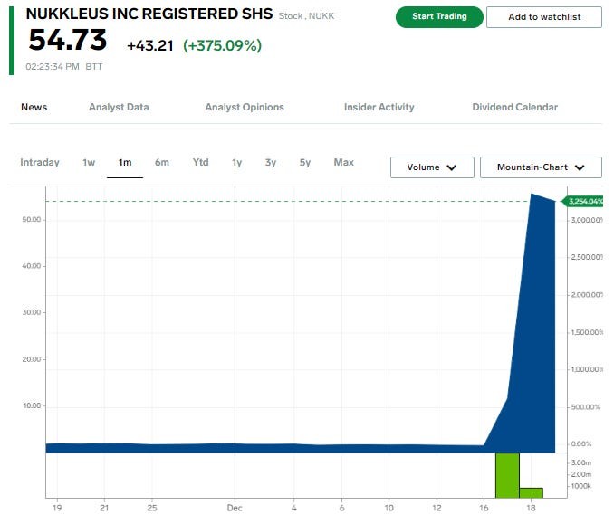Open the News tab
This screenshot has height=524, width=614.
[x=34, y=107]
